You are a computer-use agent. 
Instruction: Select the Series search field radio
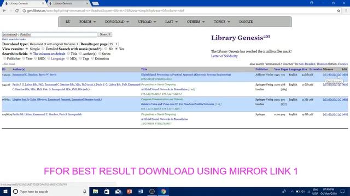(100, 53)
